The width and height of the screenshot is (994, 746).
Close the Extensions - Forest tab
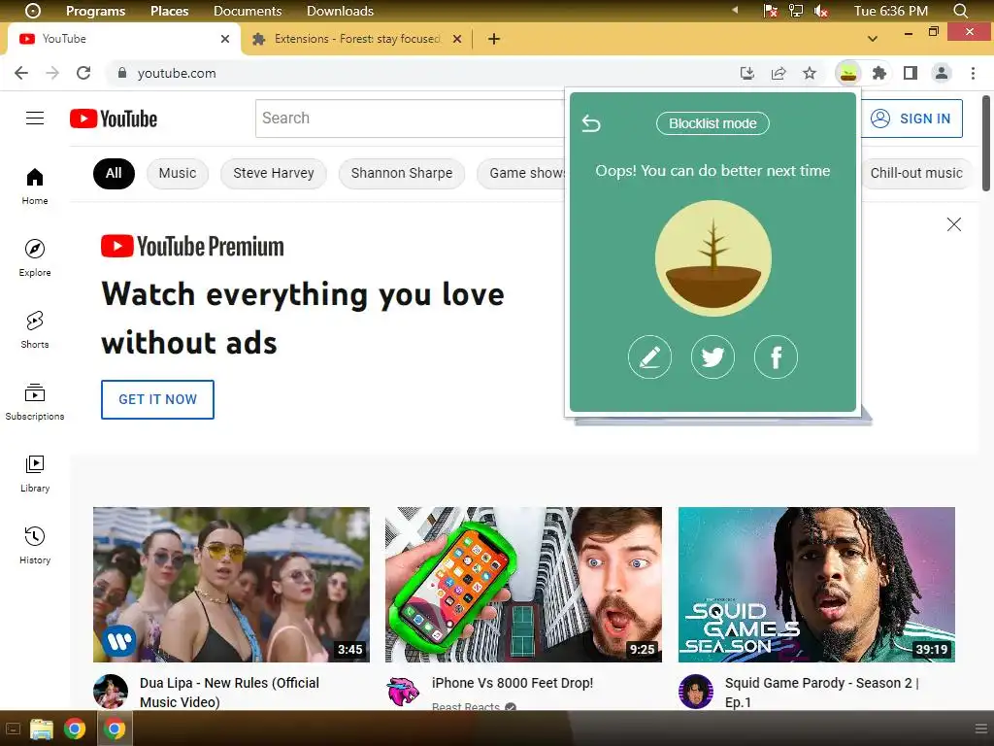[457, 39]
